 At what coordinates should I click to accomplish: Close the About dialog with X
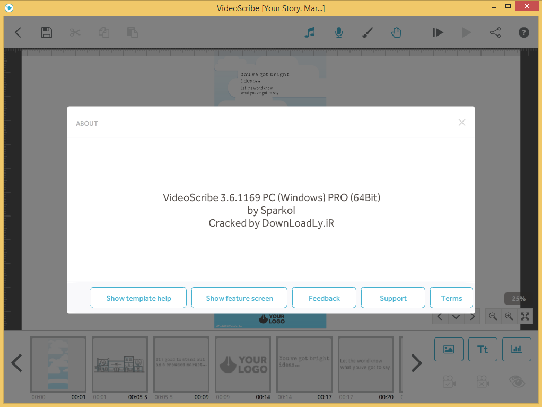coord(462,123)
